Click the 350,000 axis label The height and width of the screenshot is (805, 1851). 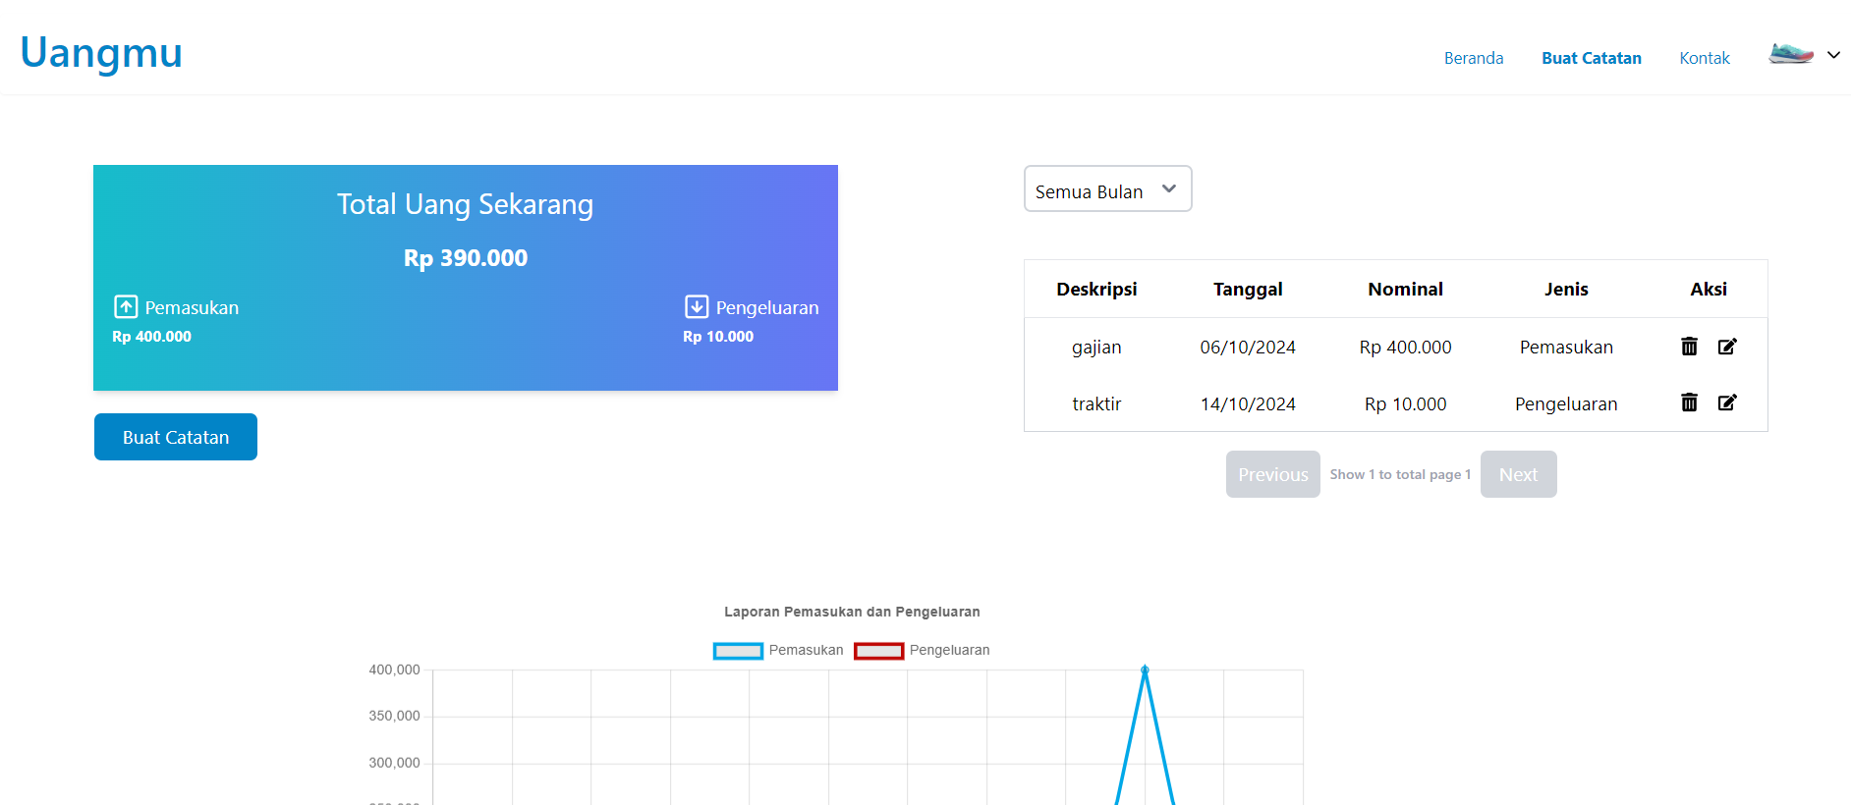click(394, 716)
